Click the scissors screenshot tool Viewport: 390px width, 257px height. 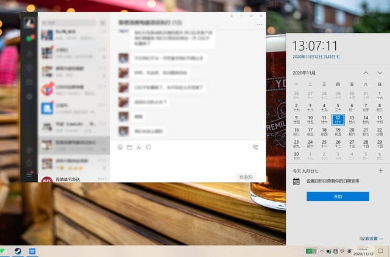click(139, 147)
